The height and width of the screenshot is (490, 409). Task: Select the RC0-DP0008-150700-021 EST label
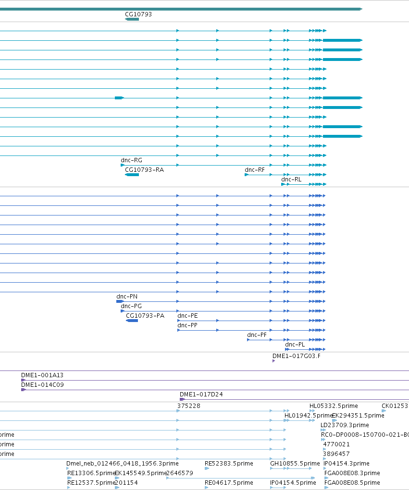pos(365,435)
